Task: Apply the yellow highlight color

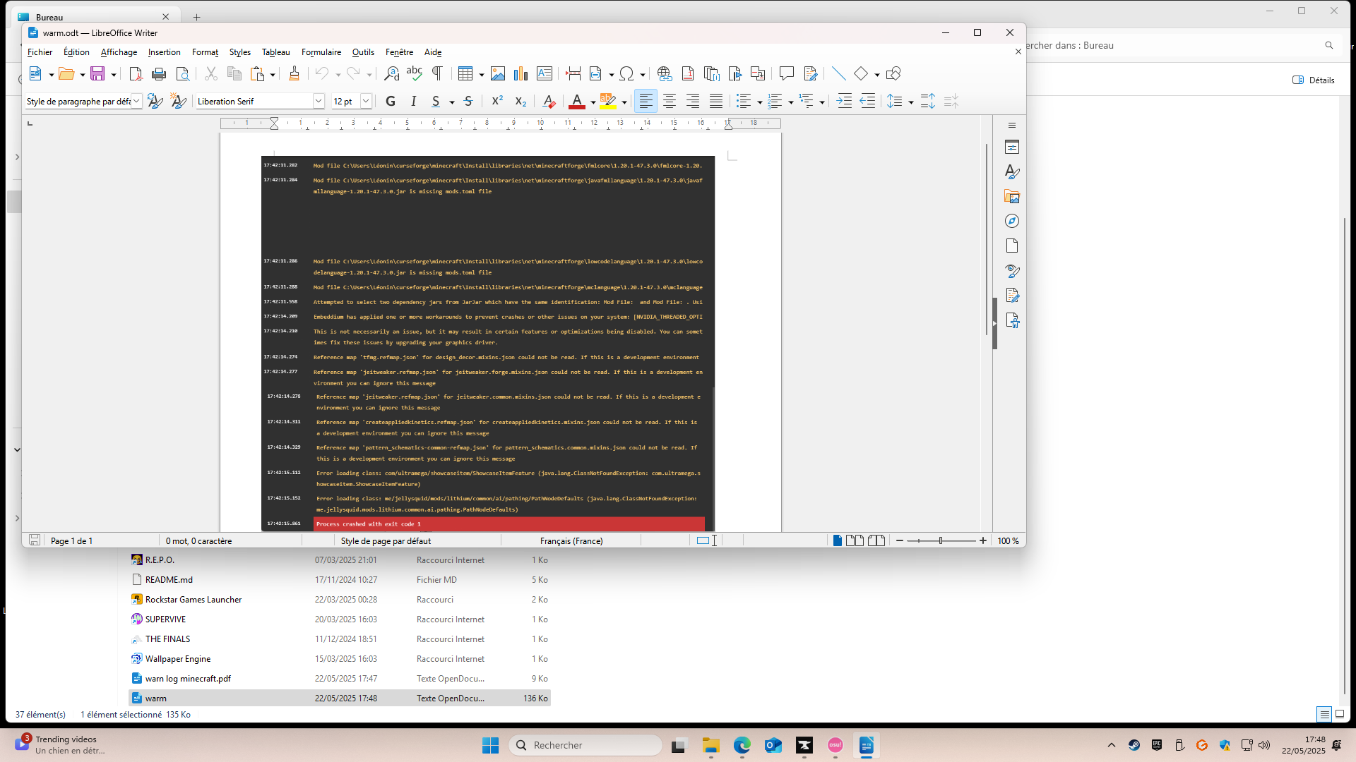Action: pos(608,102)
